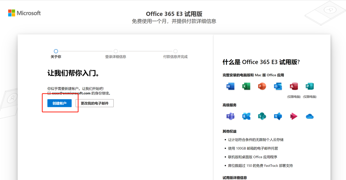This screenshot has height=180, width=346.
Task: Click the 试用版详细信息 heading
Action: (x=235, y=177)
